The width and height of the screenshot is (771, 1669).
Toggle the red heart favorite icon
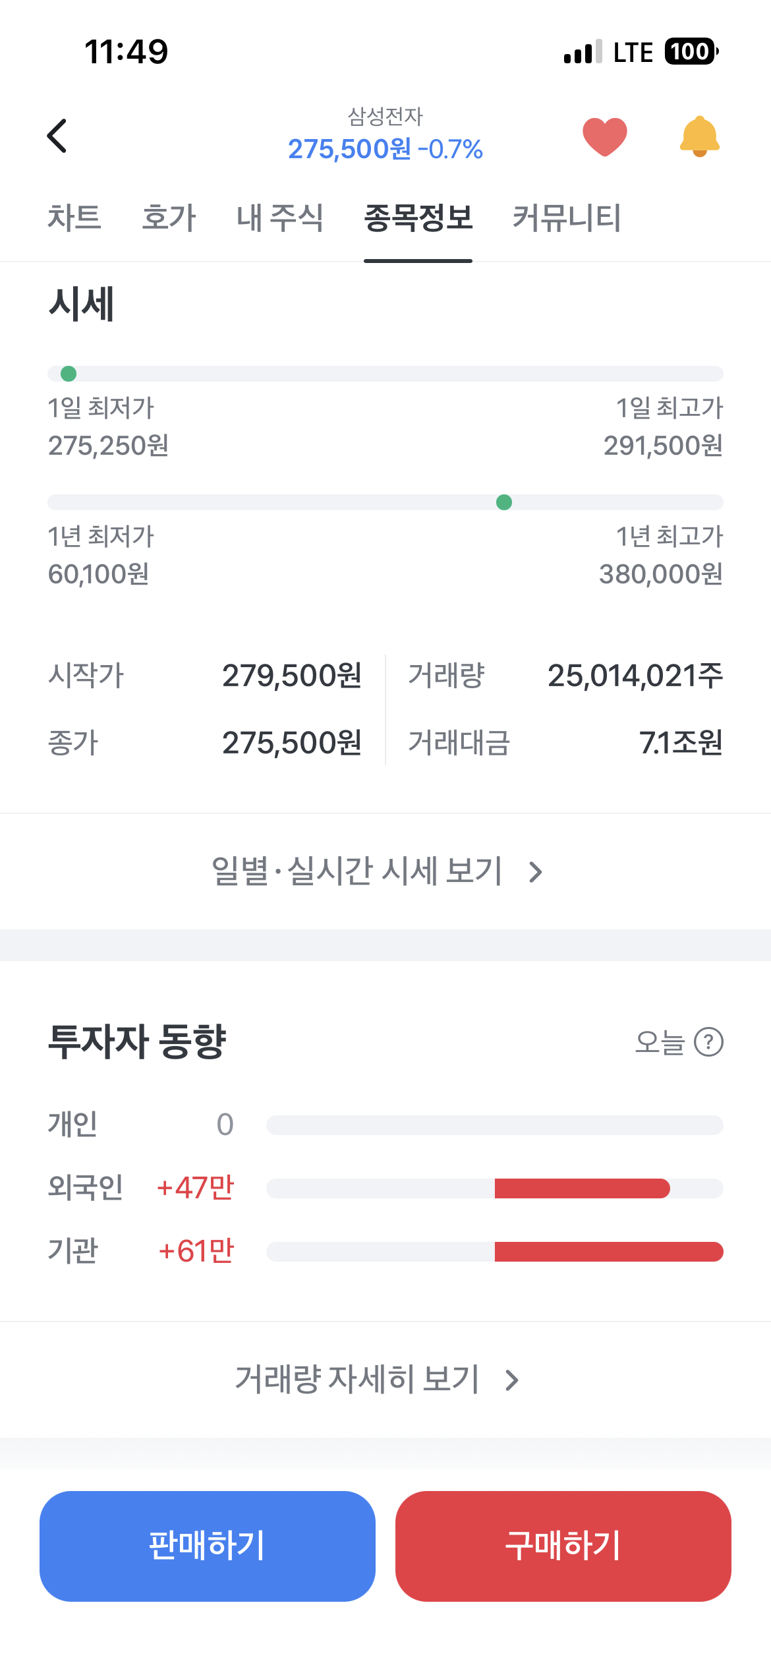[604, 136]
